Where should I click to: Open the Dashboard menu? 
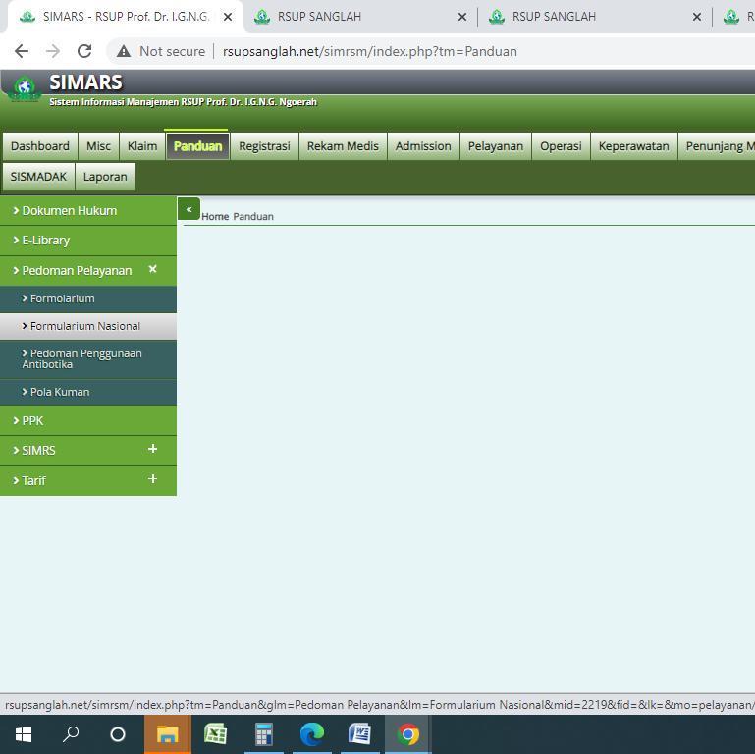pyautogui.click(x=40, y=146)
